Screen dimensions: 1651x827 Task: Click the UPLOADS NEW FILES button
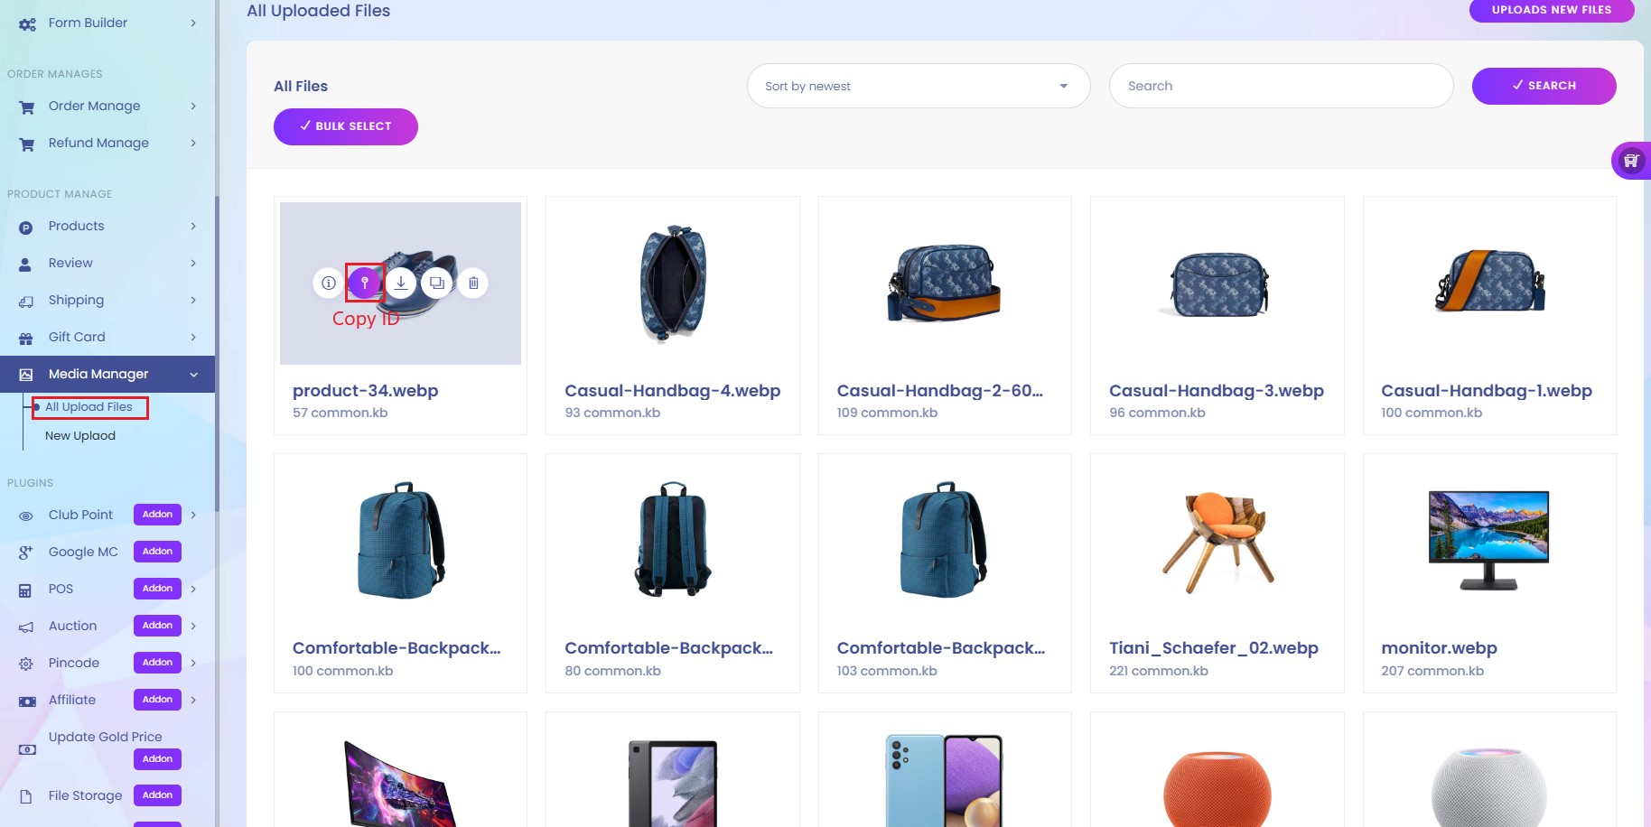1552,10
